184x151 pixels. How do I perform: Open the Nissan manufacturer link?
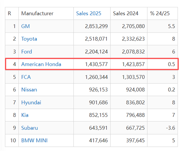(x=29, y=90)
